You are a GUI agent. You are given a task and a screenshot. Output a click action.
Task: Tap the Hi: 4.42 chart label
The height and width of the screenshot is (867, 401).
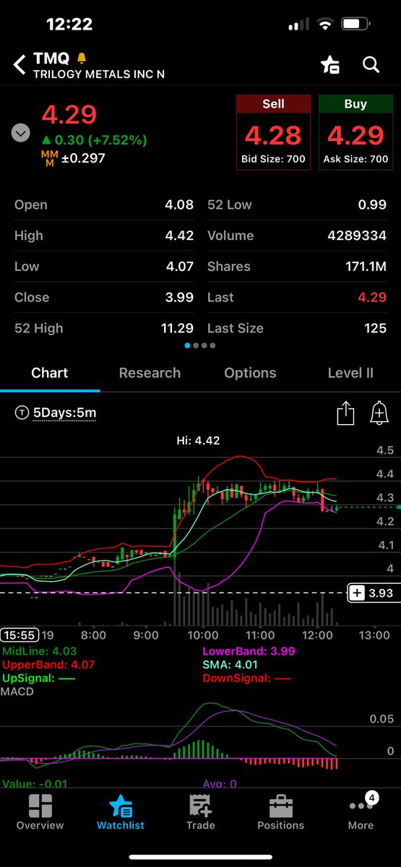[198, 440]
